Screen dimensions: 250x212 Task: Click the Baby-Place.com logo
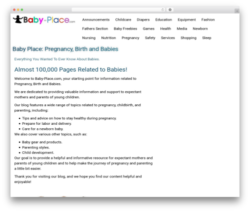[44, 20]
